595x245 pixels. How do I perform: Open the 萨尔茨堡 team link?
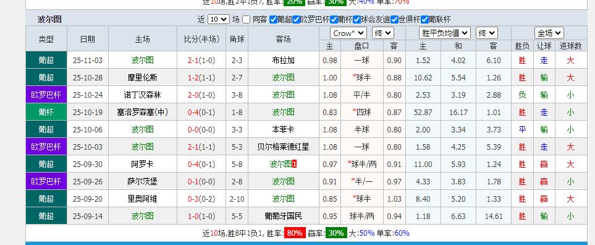tap(142, 181)
